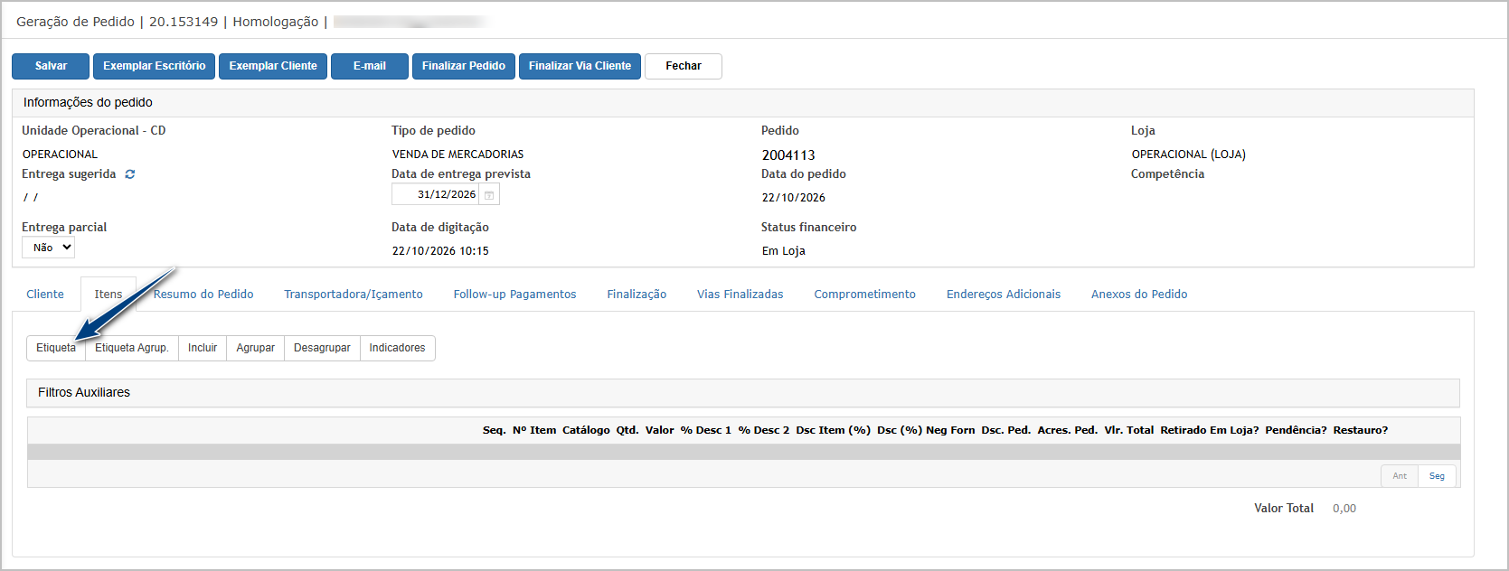
Task: Click Finalizar Pedido
Action: click(x=464, y=66)
